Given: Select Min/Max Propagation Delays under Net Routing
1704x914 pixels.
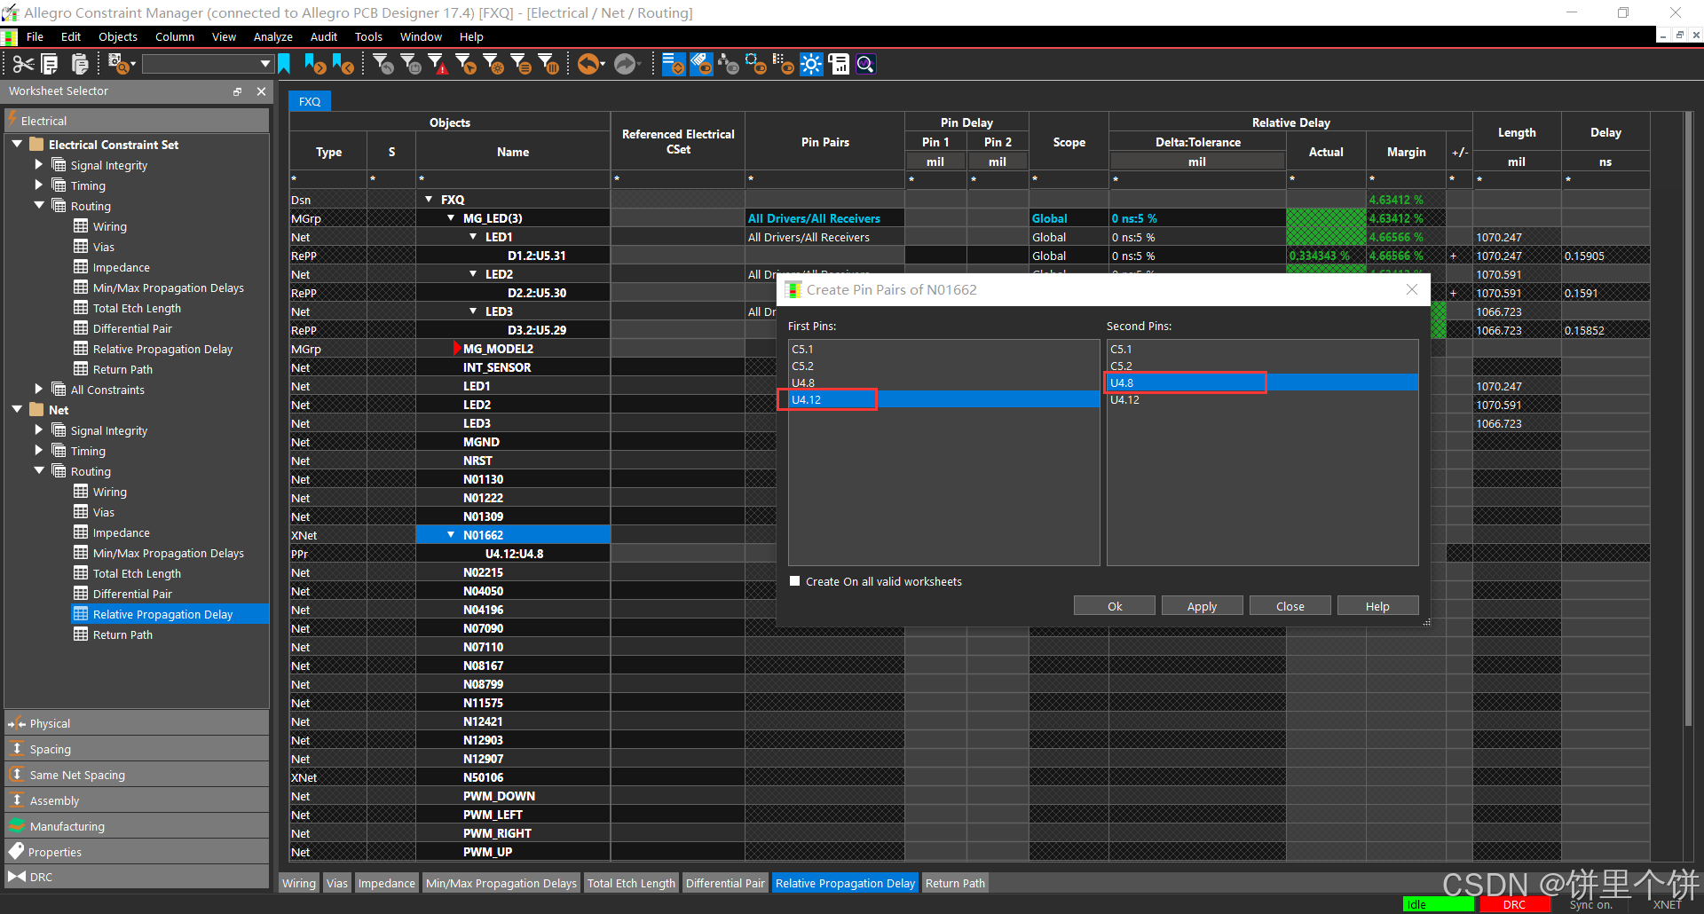Looking at the screenshot, I should 169,553.
